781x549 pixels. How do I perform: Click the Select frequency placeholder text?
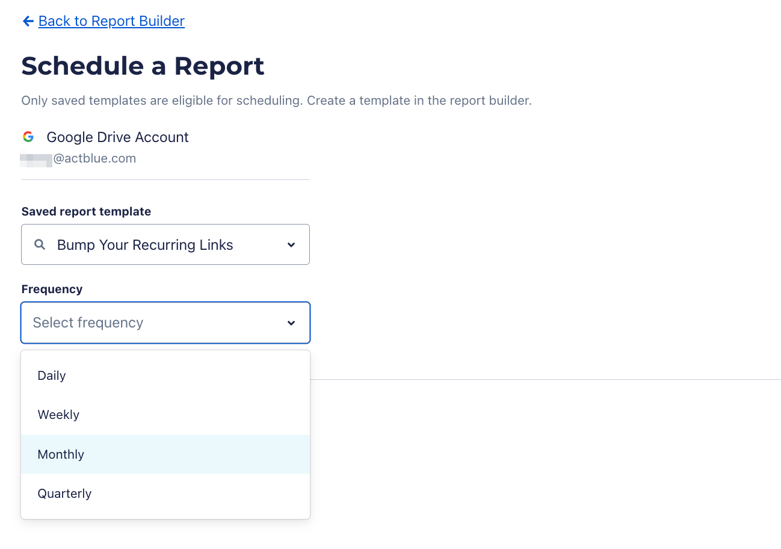click(88, 323)
